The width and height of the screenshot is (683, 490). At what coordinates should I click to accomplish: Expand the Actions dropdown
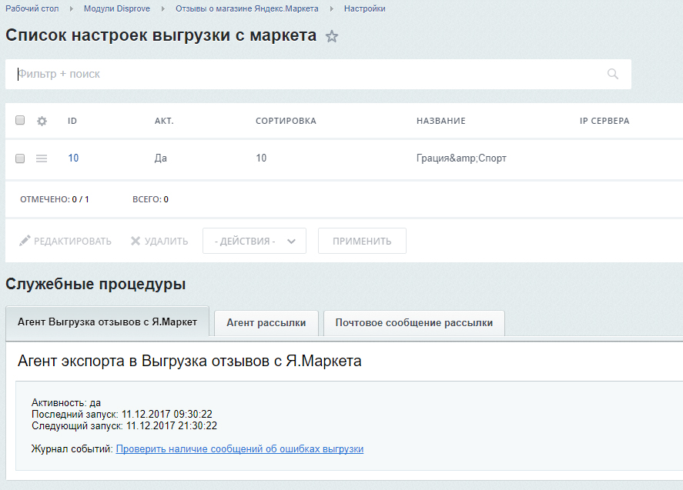(254, 241)
